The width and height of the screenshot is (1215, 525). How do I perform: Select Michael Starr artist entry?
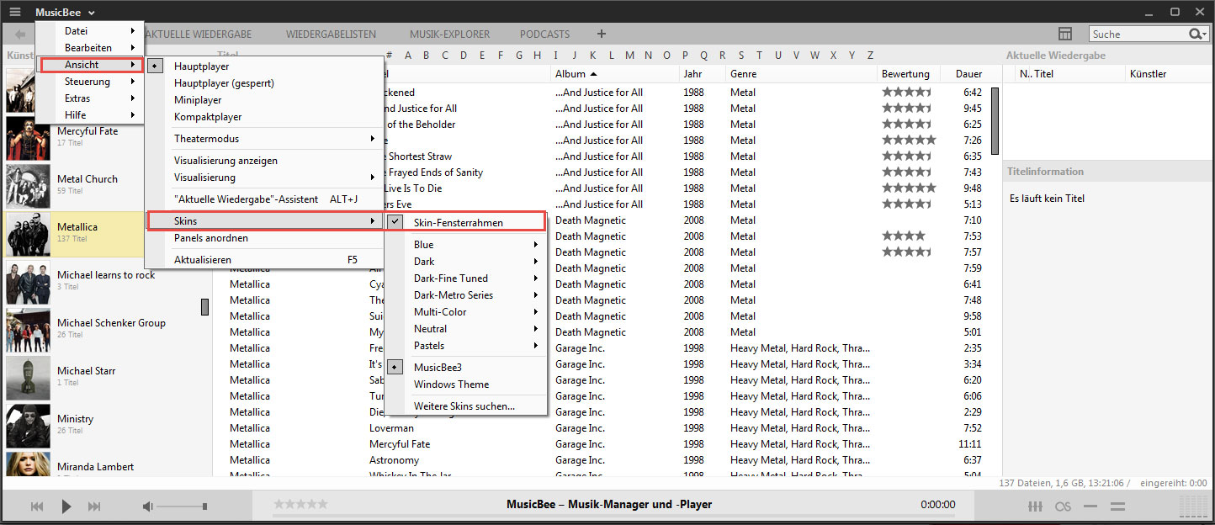pos(86,371)
